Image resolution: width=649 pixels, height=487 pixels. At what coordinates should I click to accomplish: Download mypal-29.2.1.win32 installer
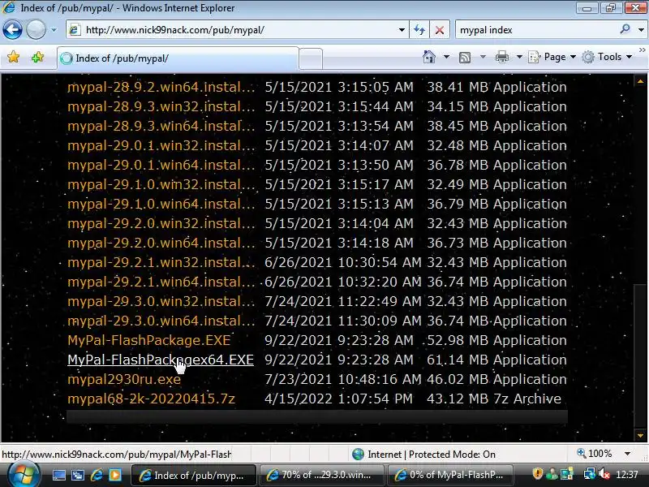click(x=161, y=262)
